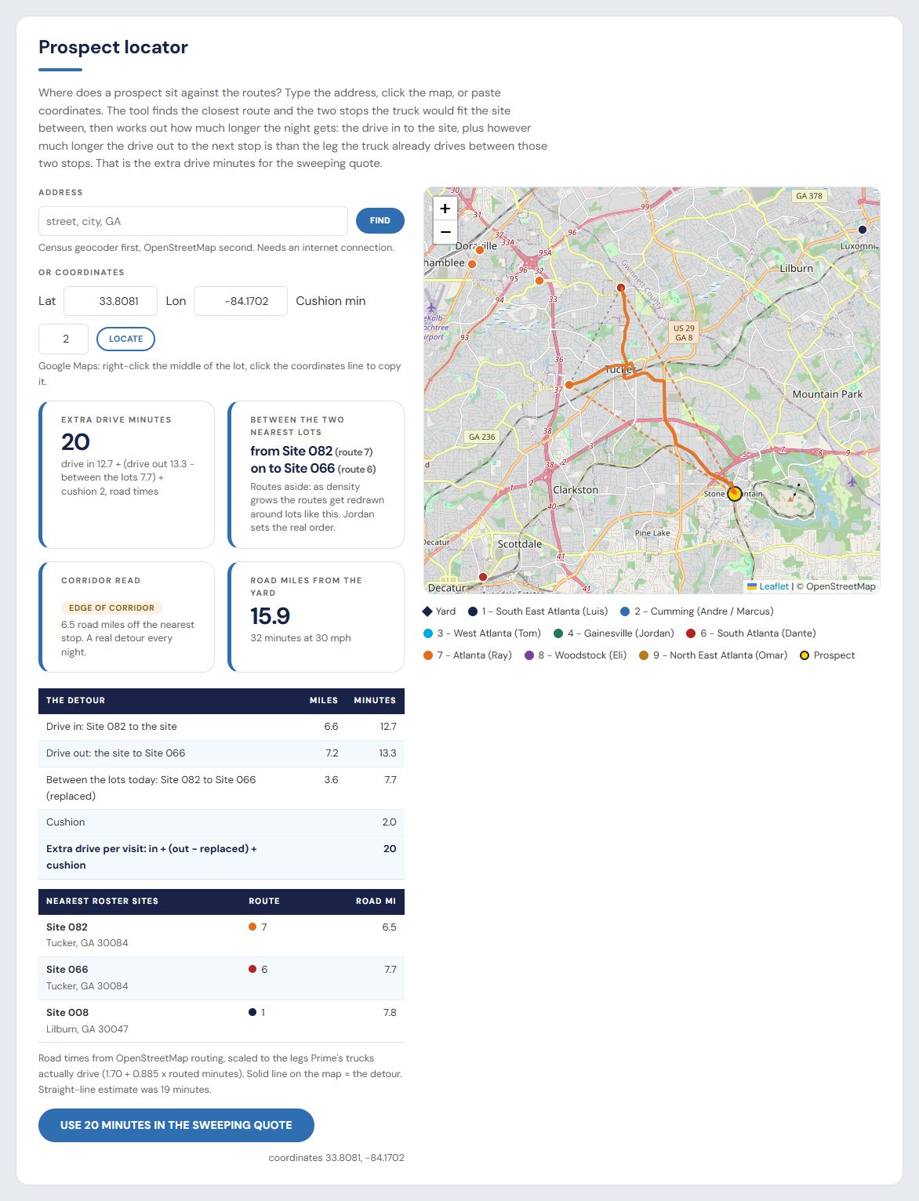Click the purple swatch for 8 - Woodstock
This screenshot has height=1201, width=919.
coord(529,655)
